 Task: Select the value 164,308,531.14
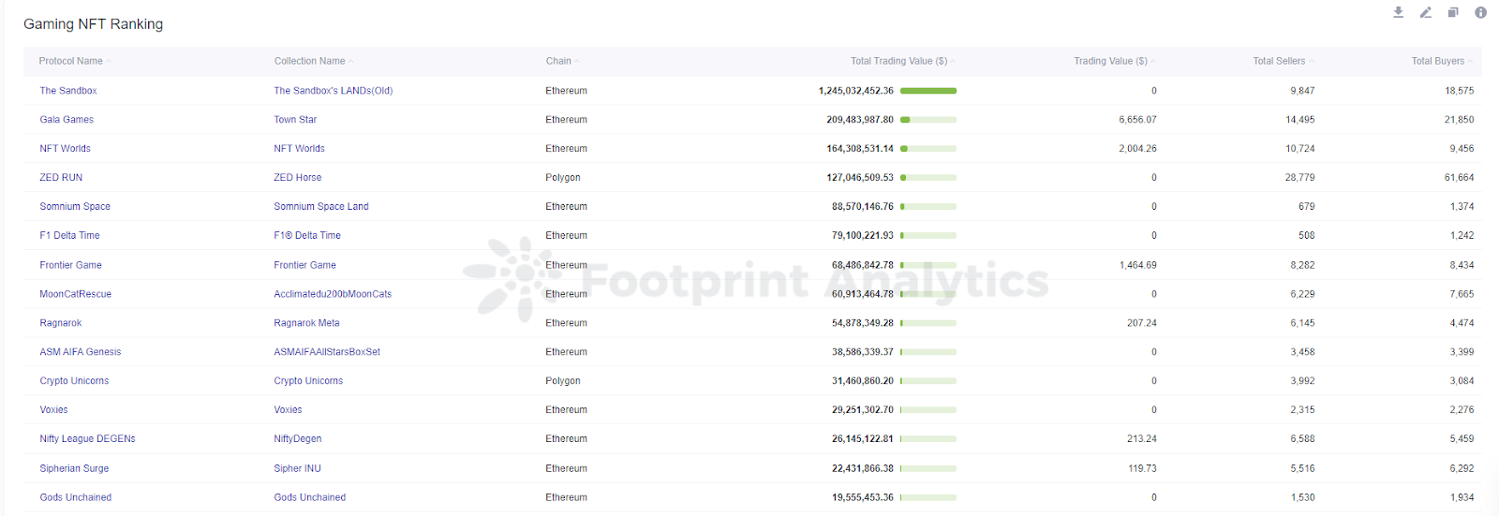pyautogui.click(x=860, y=149)
